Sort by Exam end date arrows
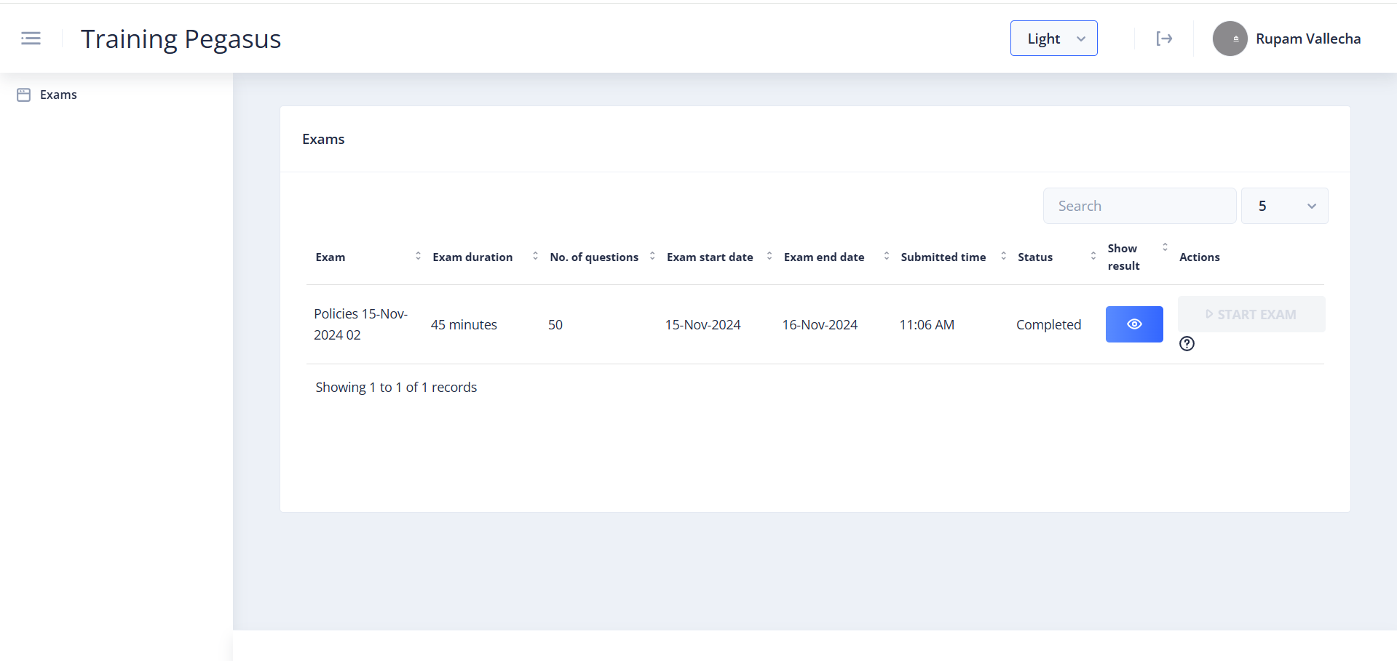The height and width of the screenshot is (661, 1397). coord(886,256)
